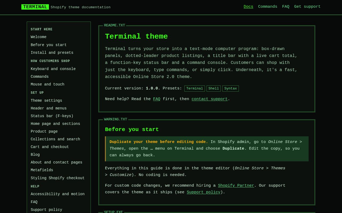The image size is (342, 213).
Task: Click the Shell preset tag
Action: (213, 89)
